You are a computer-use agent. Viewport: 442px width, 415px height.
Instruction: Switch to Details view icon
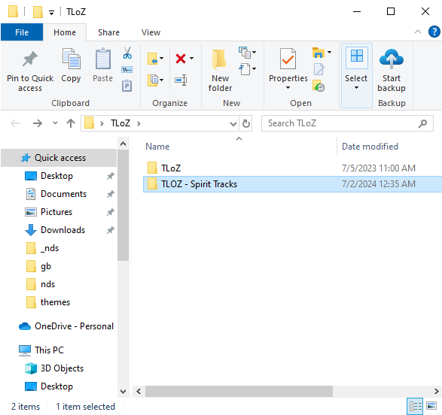pyautogui.click(x=415, y=406)
